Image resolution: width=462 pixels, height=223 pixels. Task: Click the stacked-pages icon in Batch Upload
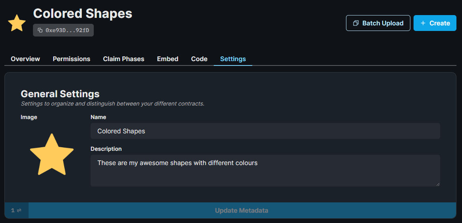point(356,23)
